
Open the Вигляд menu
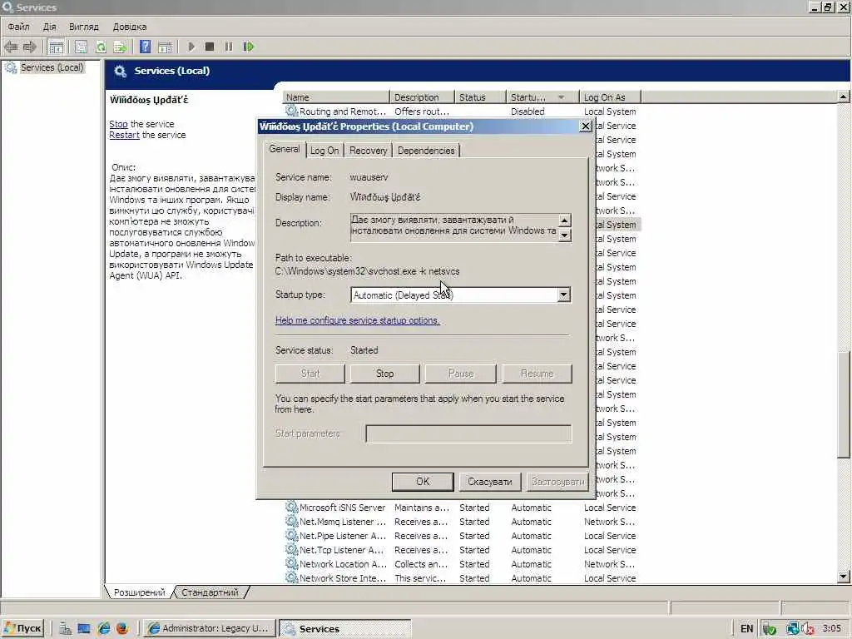click(84, 27)
